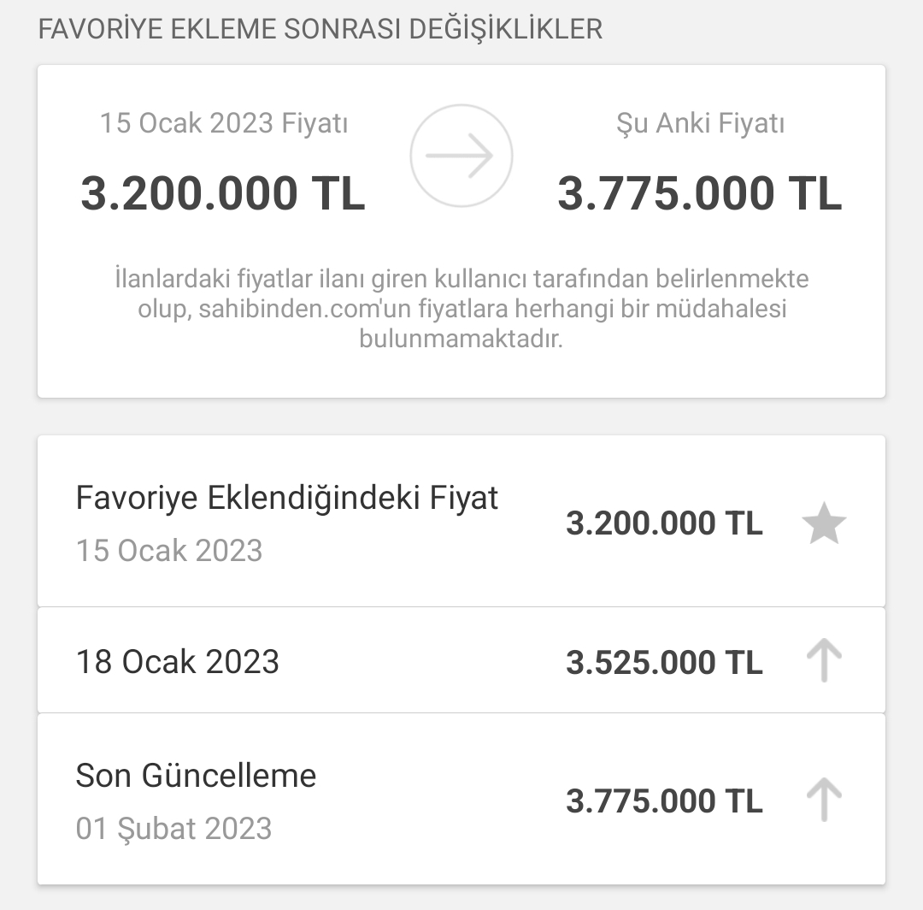Click the price comparison summary card
This screenshot has width=923, height=910.
[x=461, y=232]
